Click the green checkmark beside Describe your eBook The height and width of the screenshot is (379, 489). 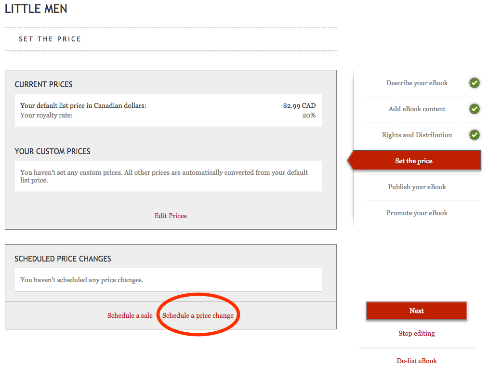pyautogui.click(x=475, y=83)
